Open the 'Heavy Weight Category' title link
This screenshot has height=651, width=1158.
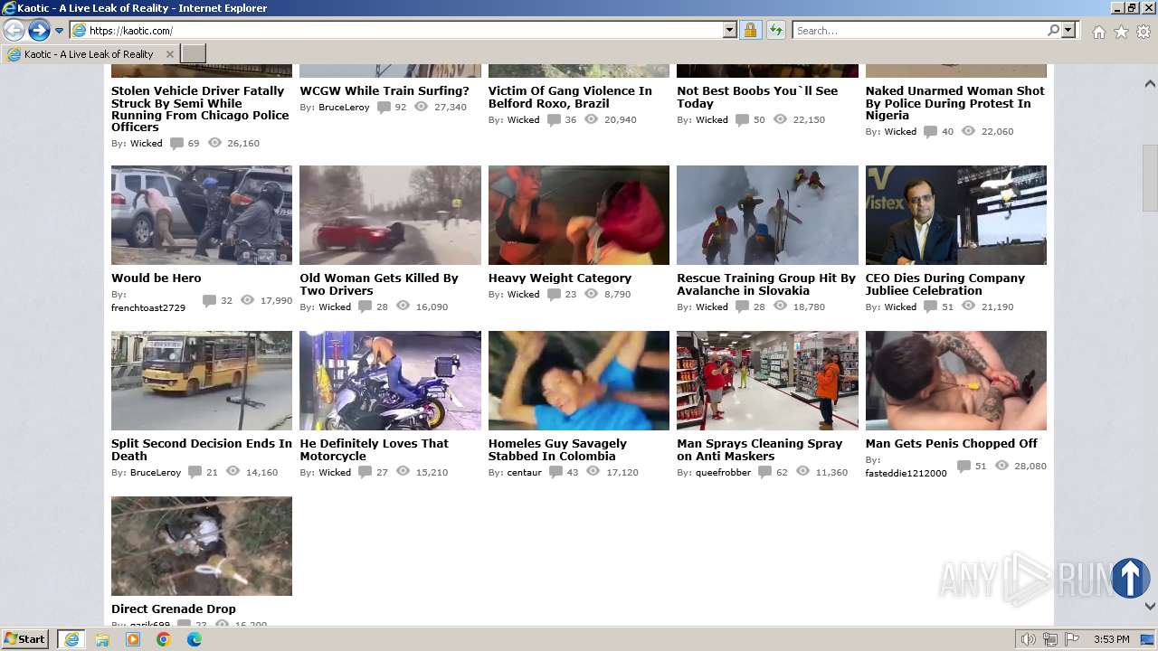(560, 278)
